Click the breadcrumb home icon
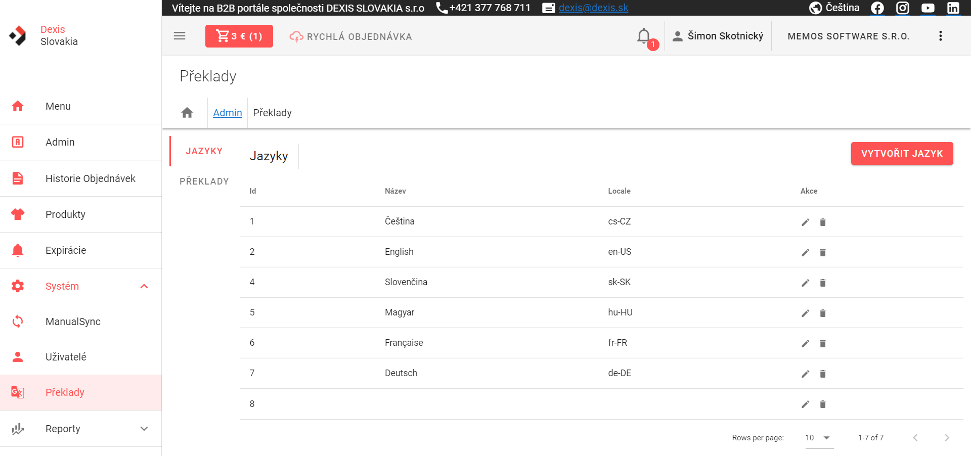Viewport: 971px width, 456px height. pos(187,112)
